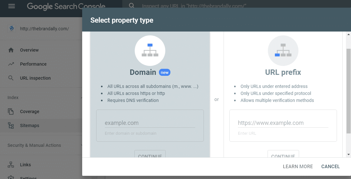This screenshot has height=179, width=351.
Task: Click the Coverage pages icon
Action: coord(11,111)
